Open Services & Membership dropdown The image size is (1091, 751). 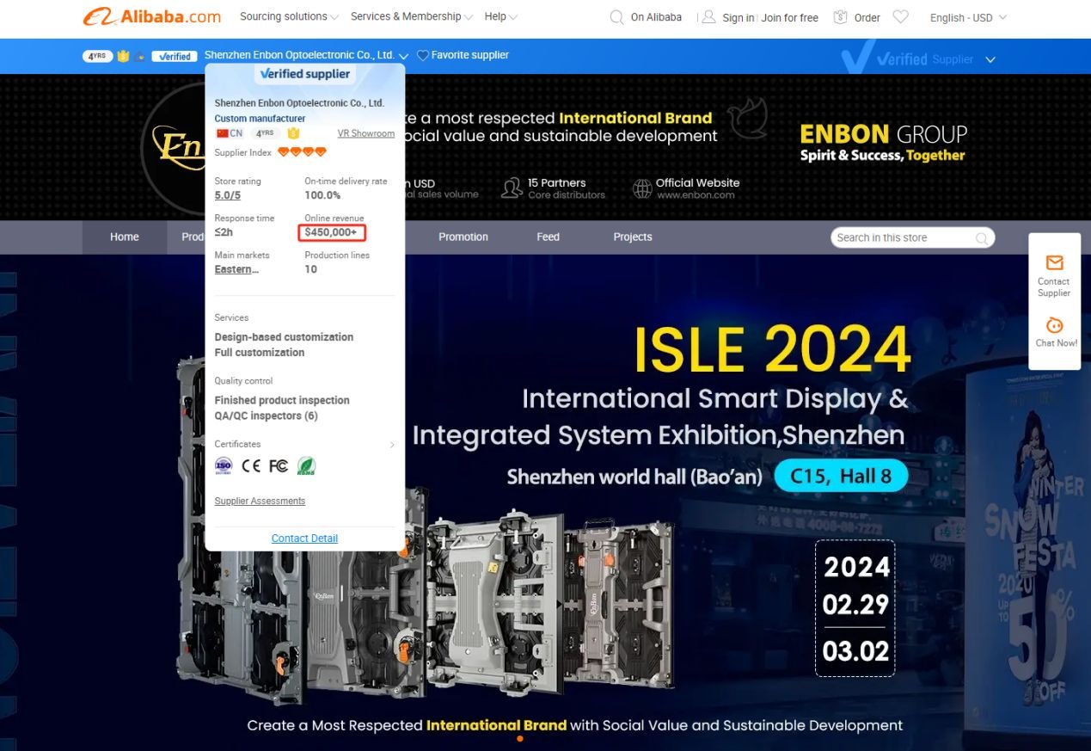[412, 17]
